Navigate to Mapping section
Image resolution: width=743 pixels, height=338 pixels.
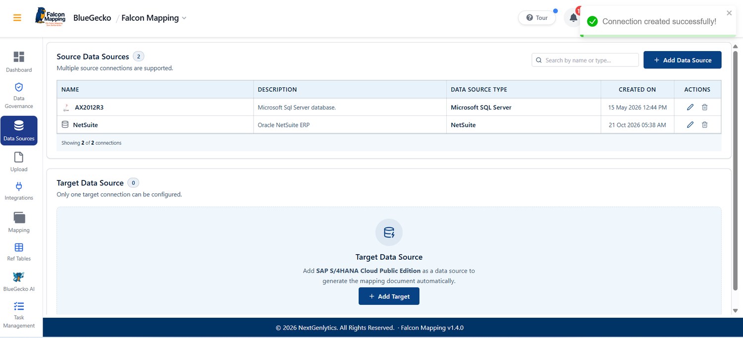click(19, 223)
